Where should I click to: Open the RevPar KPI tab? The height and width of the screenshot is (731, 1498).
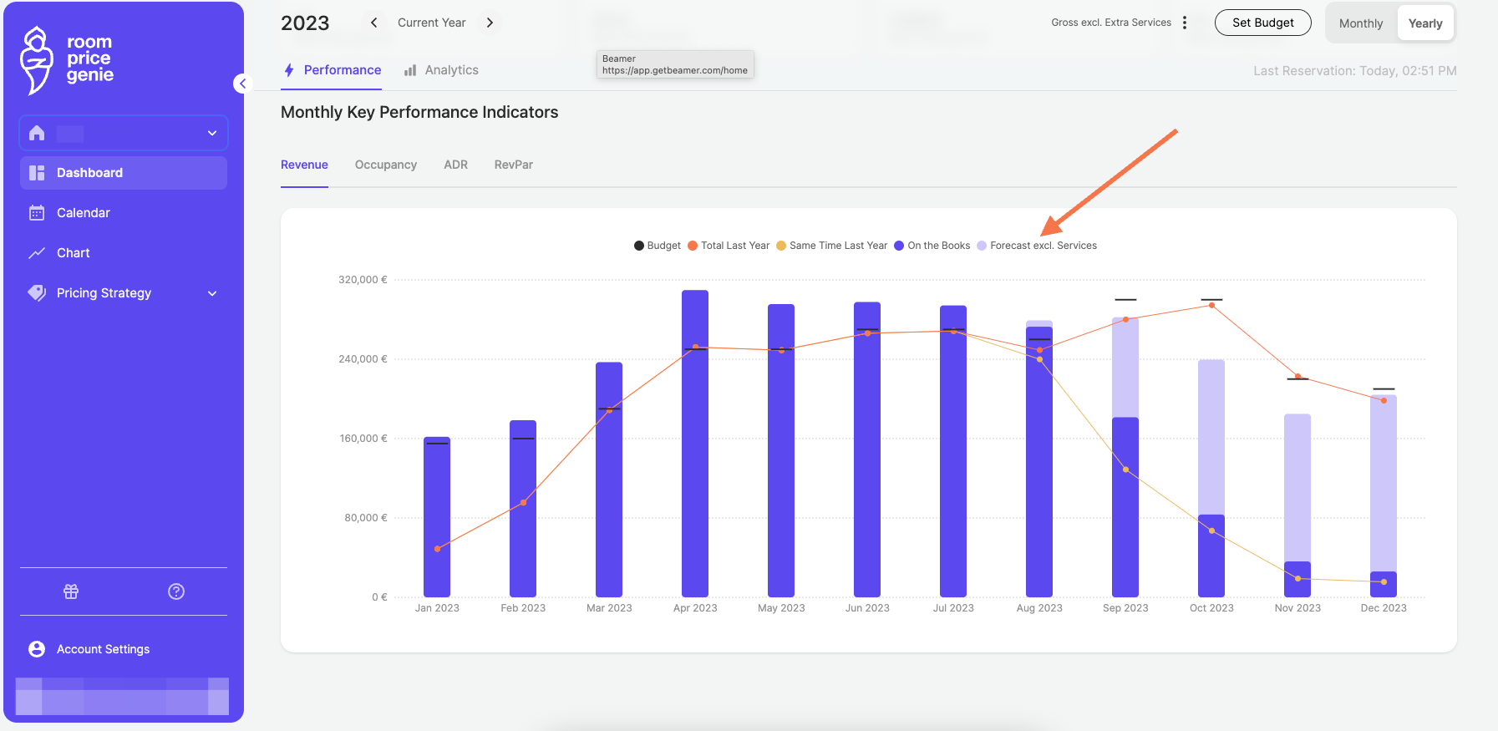click(514, 165)
